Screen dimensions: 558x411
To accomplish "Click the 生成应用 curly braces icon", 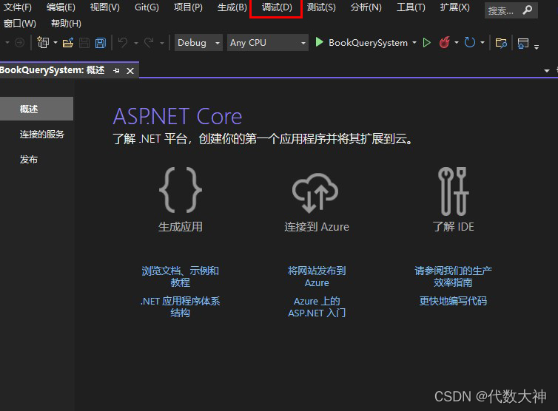I will (181, 190).
